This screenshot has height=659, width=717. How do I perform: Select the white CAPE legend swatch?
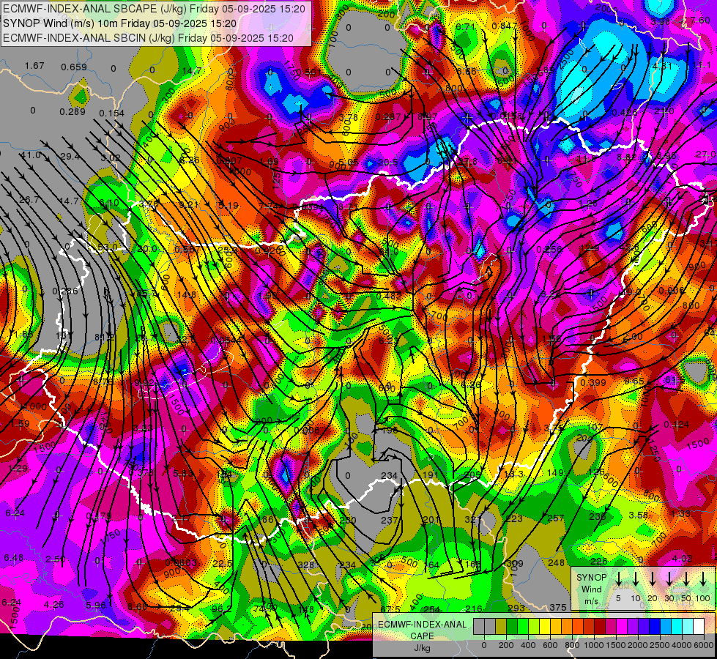pyautogui.click(x=699, y=626)
